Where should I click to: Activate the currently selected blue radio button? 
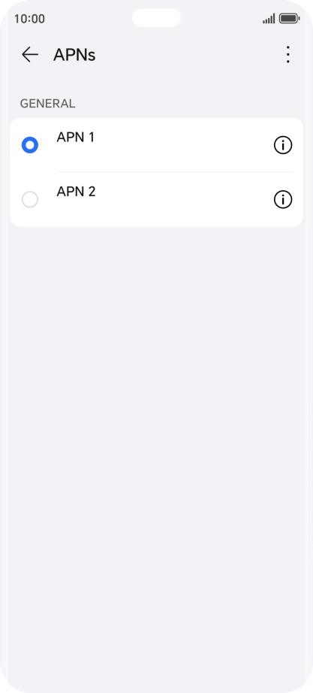coord(30,145)
